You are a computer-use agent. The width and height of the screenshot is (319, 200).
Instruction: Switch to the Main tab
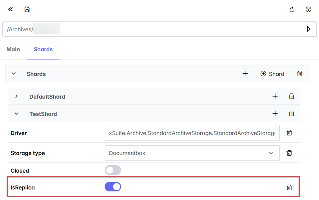pos(13,49)
